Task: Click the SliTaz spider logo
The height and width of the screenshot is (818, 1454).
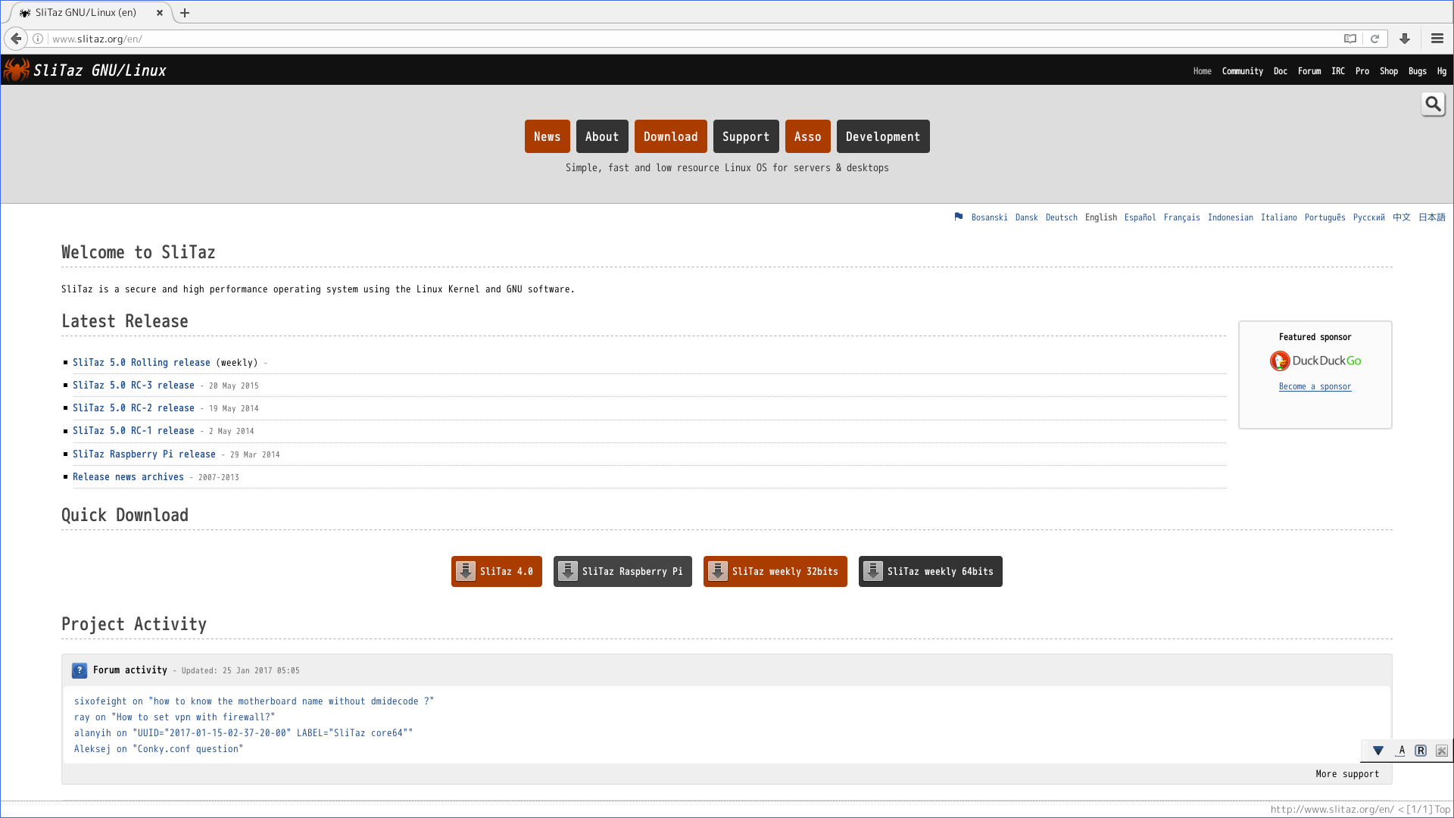Action: (17, 70)
